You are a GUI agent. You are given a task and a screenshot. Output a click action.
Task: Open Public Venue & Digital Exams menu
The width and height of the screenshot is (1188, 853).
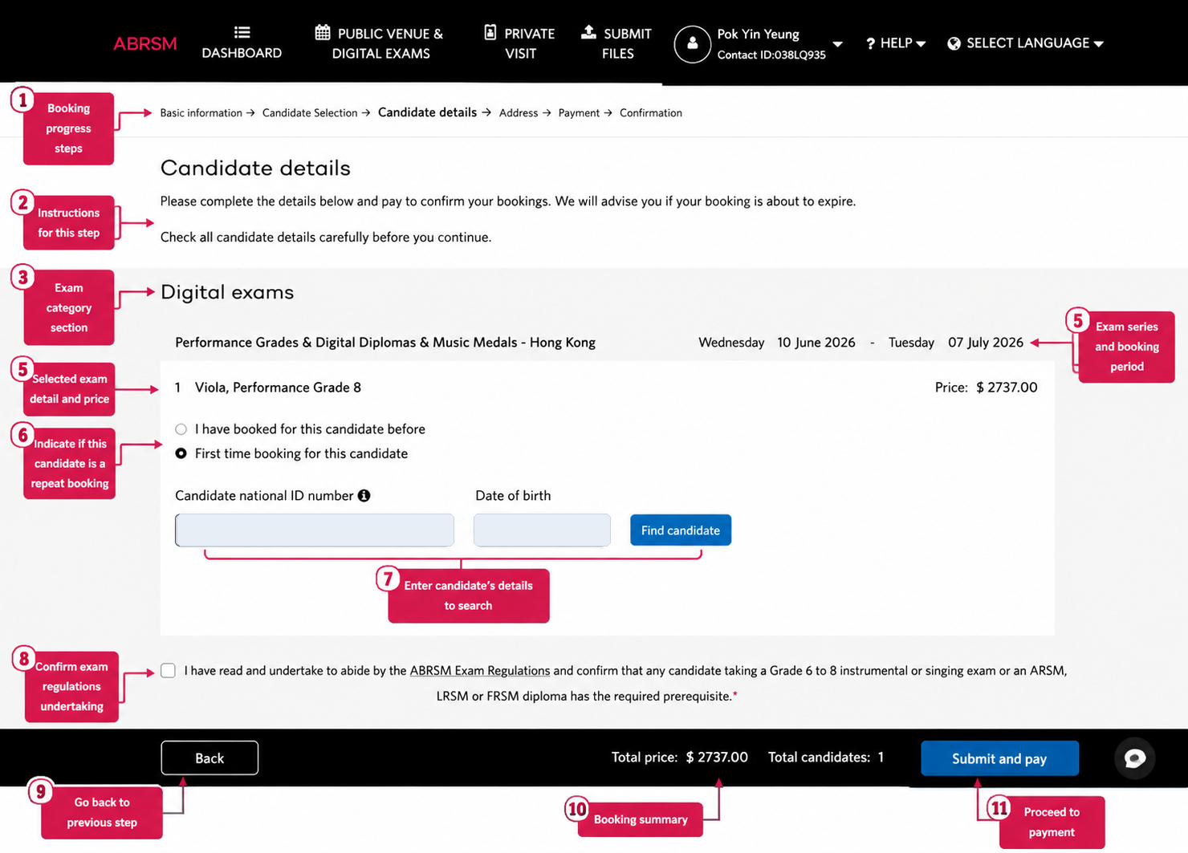click(x=379, y=43)
